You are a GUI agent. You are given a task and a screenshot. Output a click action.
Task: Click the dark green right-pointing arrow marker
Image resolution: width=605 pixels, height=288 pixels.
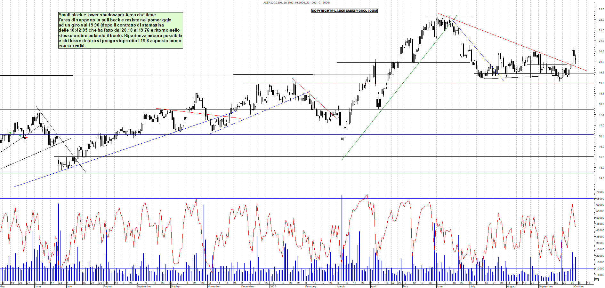pos(10,133)
